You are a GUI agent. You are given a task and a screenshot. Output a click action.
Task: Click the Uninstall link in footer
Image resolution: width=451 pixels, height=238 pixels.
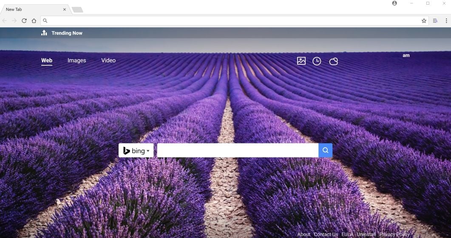coord(366,234)
